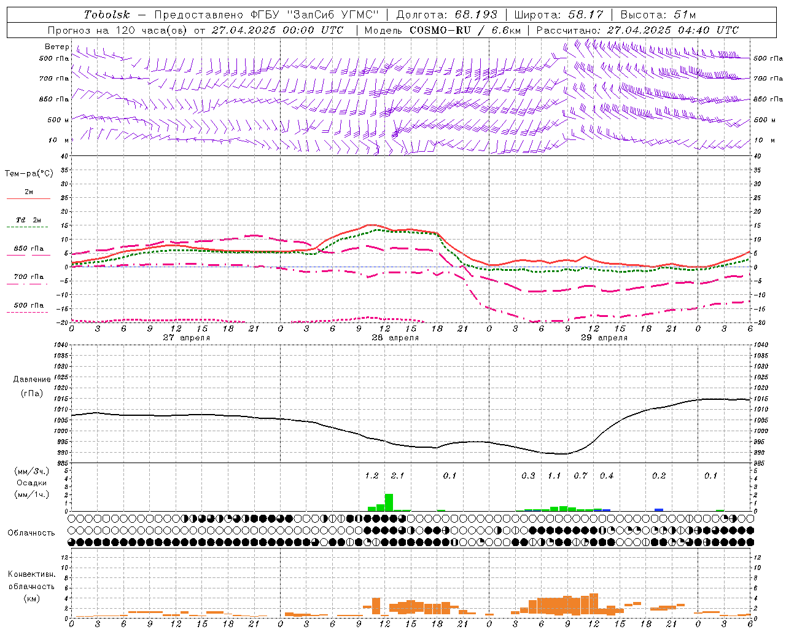The width and height of the screenshot is (786, 629).
Task: Click the 'Ветер' wind panel label
Action: click(57, 47)
